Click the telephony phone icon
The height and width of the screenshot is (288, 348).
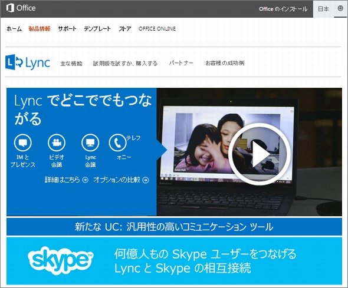tap(117, 143)
